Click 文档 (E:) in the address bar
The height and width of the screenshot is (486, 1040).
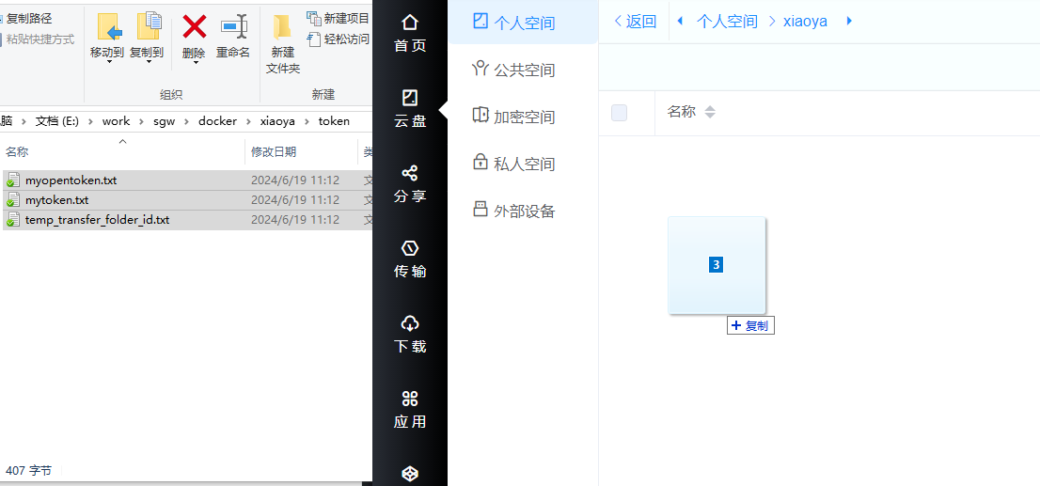(x=57, y=121)
